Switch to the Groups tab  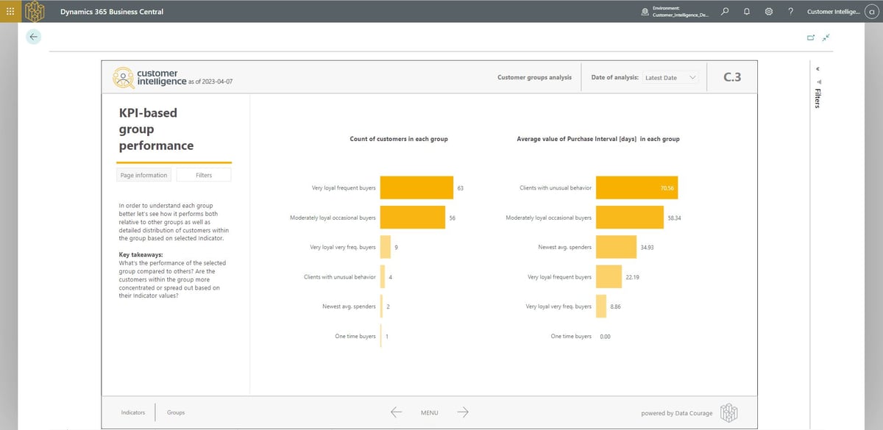(x=176, y=412)
